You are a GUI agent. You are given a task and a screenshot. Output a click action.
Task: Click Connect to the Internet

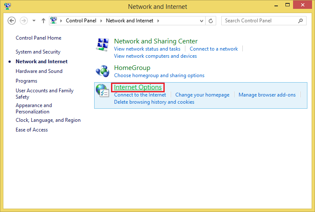click(140, 95)
